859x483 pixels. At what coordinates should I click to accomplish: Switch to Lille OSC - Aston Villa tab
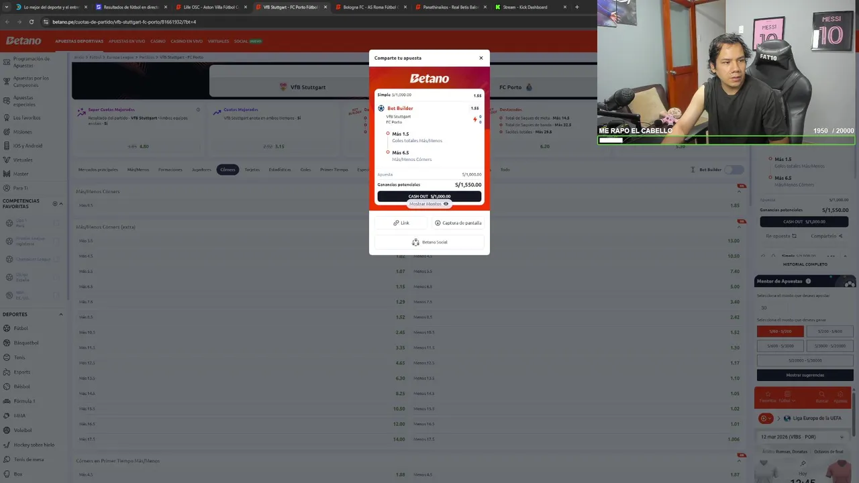pyautogui.click(x=210, y=7)
